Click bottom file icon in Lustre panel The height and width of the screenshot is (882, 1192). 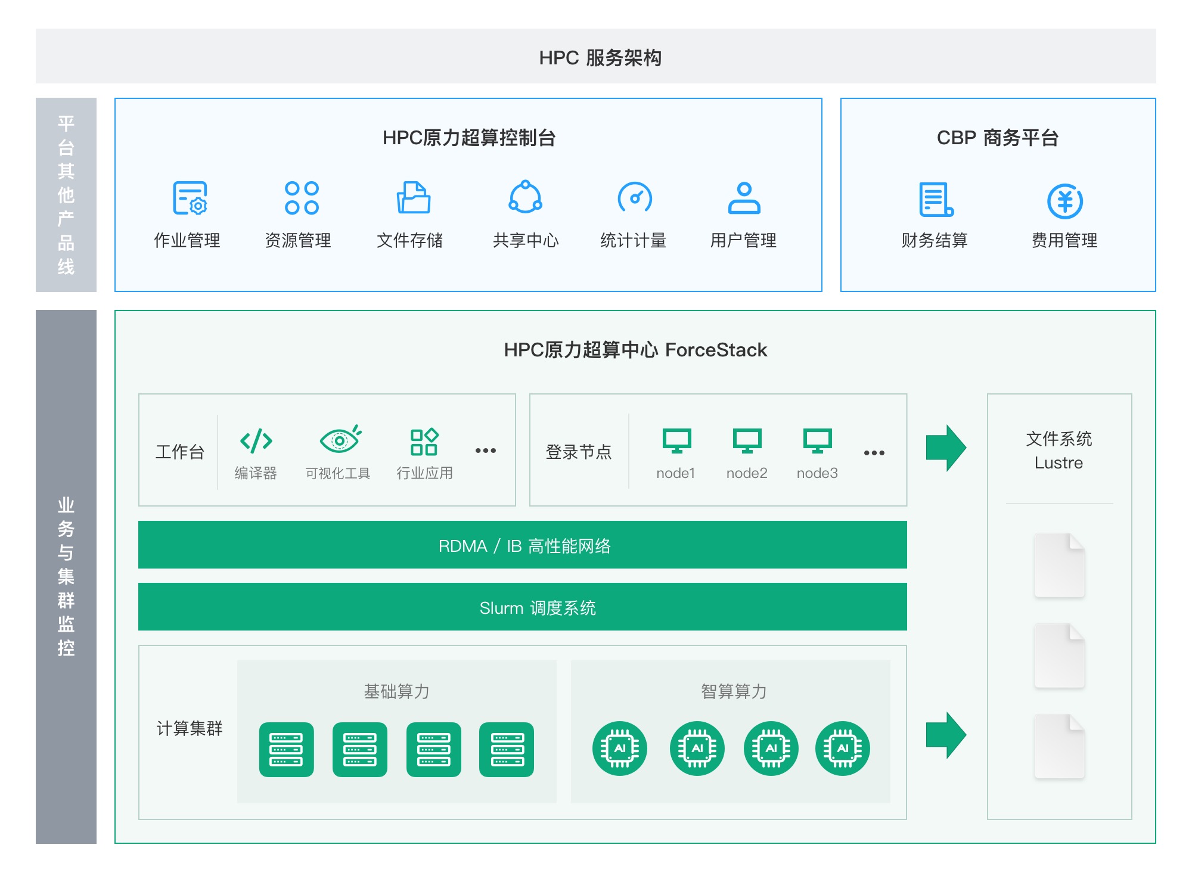coord(1060,746)
